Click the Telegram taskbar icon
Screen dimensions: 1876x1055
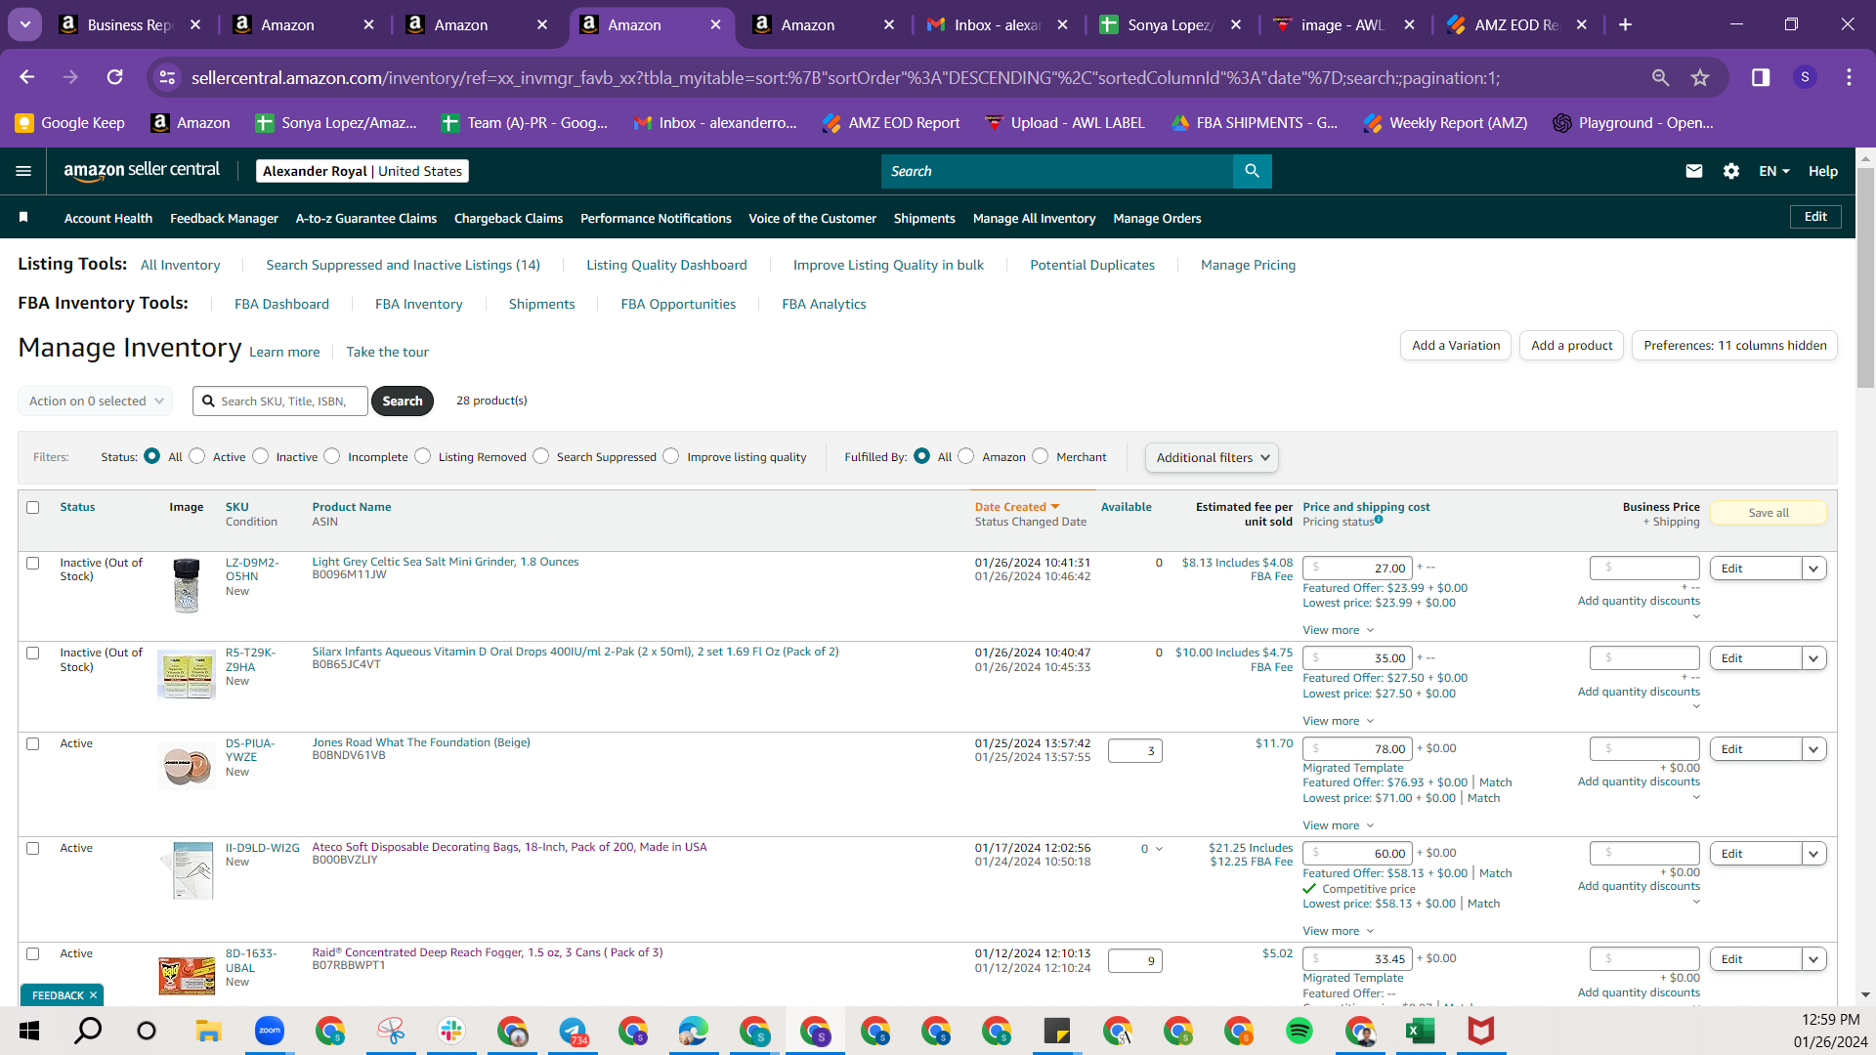coord(573,1031)
